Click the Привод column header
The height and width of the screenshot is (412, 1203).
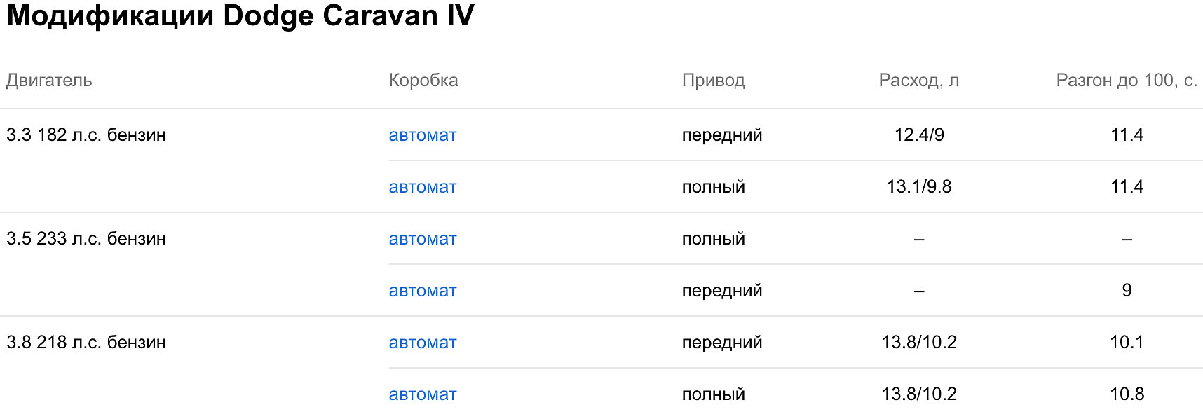coord(713,81)
